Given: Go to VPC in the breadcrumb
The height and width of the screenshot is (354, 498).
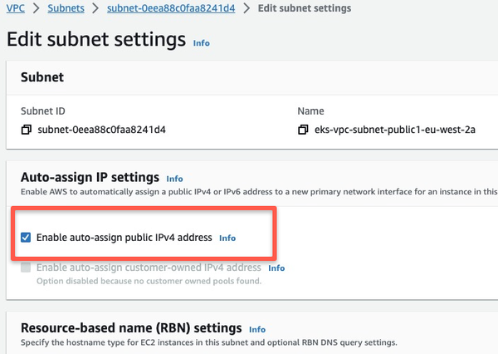Looking at the screenshot, I should [x=16, y=8].
